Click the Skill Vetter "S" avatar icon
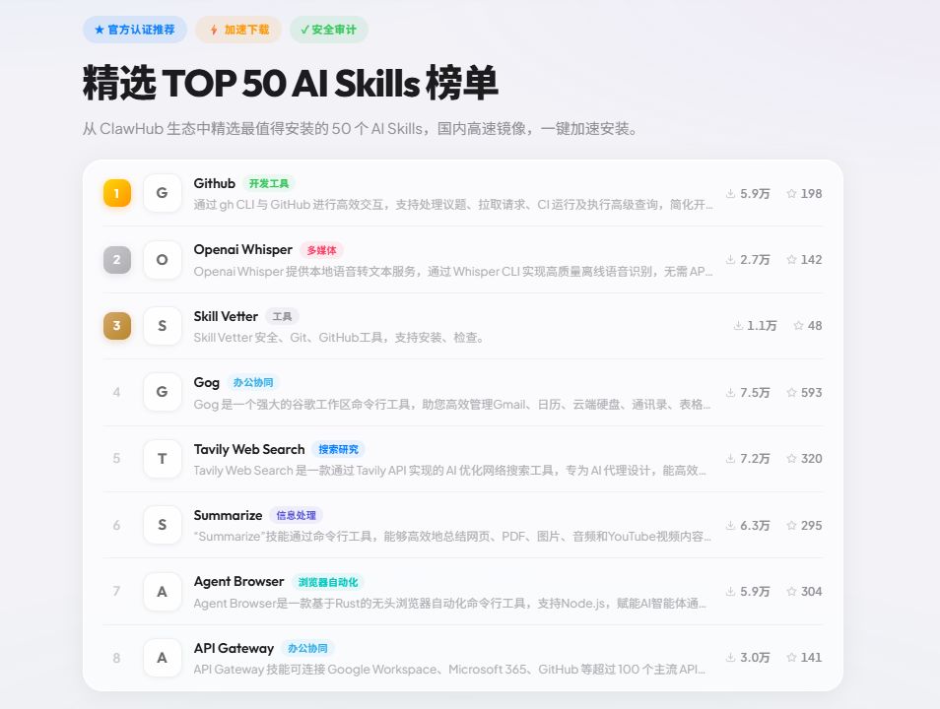This screenshot has width=940, height=709. click(162, 326)
